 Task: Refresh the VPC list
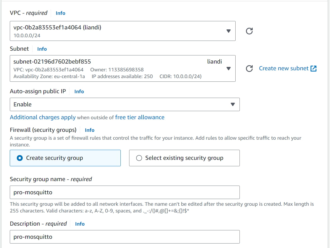coord(249,31)
